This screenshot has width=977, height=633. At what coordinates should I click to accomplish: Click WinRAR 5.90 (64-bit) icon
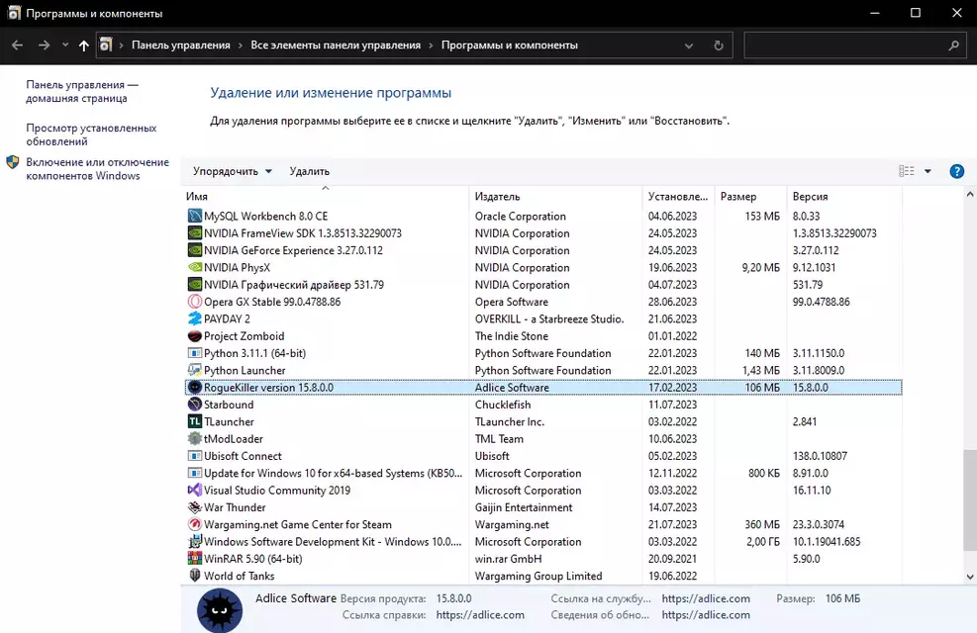click(x=194, y=559)
